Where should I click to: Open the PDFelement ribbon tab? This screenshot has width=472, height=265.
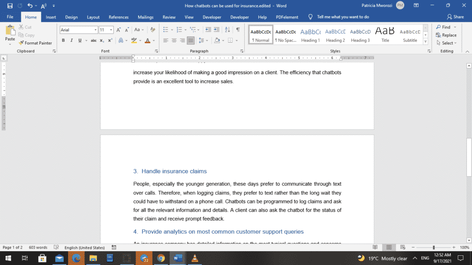pos(287,17)
